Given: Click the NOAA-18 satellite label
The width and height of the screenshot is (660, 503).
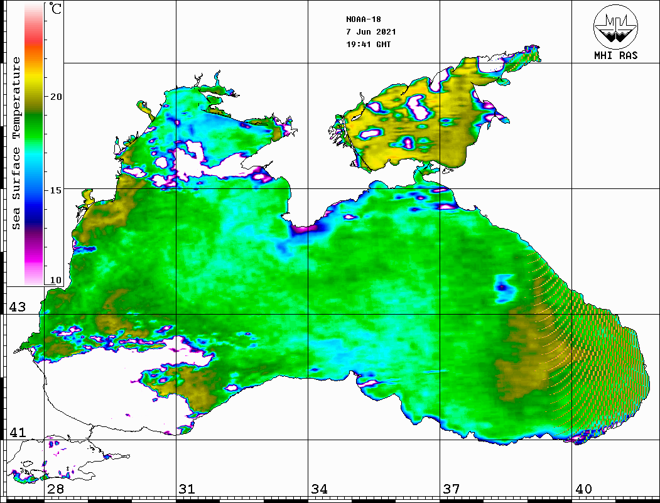Looking at the screenshot, I should (363, 19).
